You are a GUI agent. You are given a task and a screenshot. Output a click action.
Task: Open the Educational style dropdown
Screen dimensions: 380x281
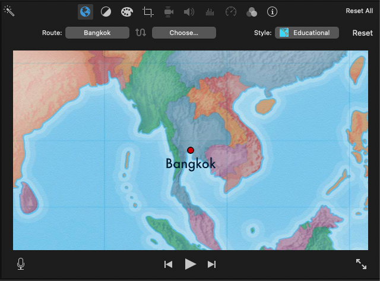point(307,33)
